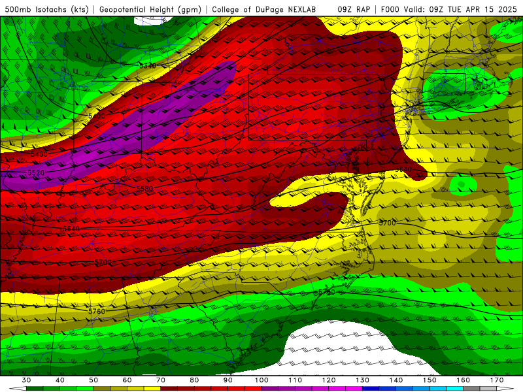Click the 100 value on the color scale
The height and width of the screenshot is (392, 523).
point(261,380)
